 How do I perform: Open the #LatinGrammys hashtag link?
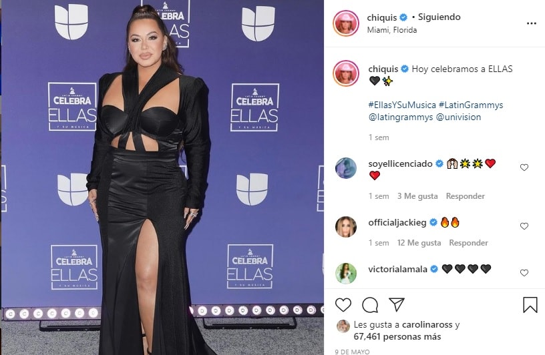(x=471, y=105)
